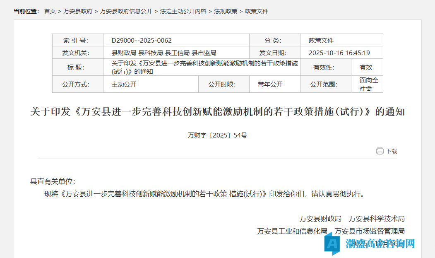Navigate to 法定主动公开内容 breadcrumb

click(183, 11)
